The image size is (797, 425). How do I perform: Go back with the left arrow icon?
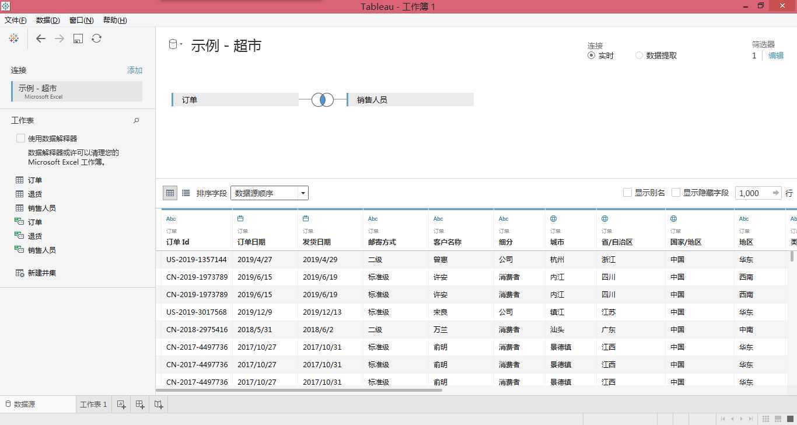click(x=40, y=39)
